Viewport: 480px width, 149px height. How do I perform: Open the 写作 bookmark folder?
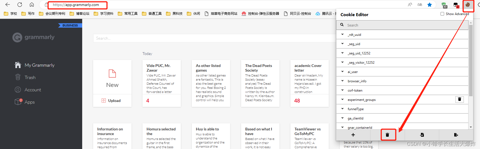28,13
